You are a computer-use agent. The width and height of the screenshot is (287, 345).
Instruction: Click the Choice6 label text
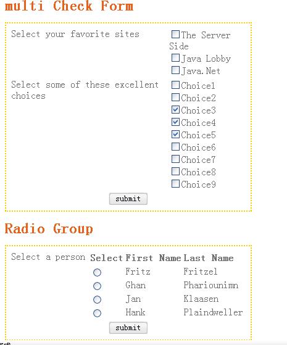[198, 148]
